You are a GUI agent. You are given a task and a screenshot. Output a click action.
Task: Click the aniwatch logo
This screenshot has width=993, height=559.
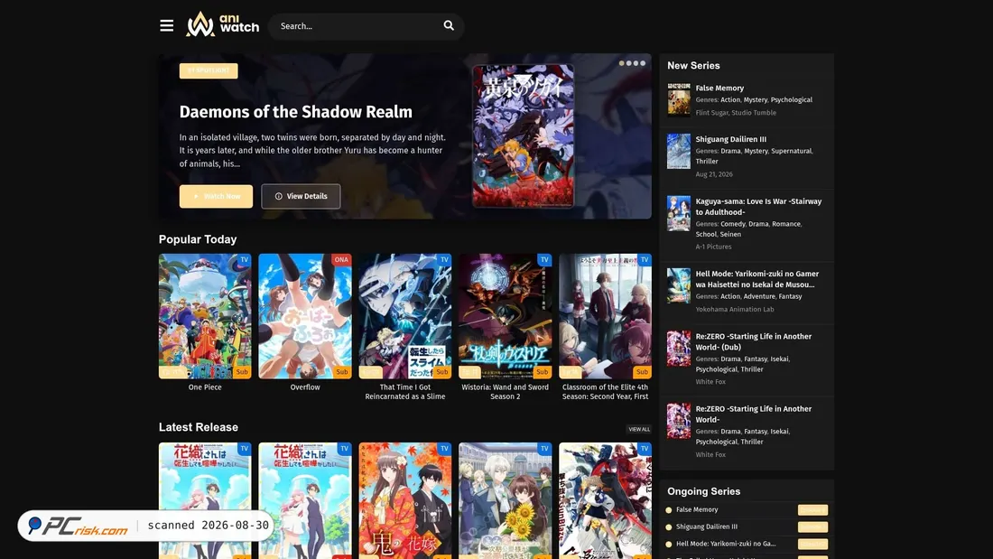pos(222,24)
